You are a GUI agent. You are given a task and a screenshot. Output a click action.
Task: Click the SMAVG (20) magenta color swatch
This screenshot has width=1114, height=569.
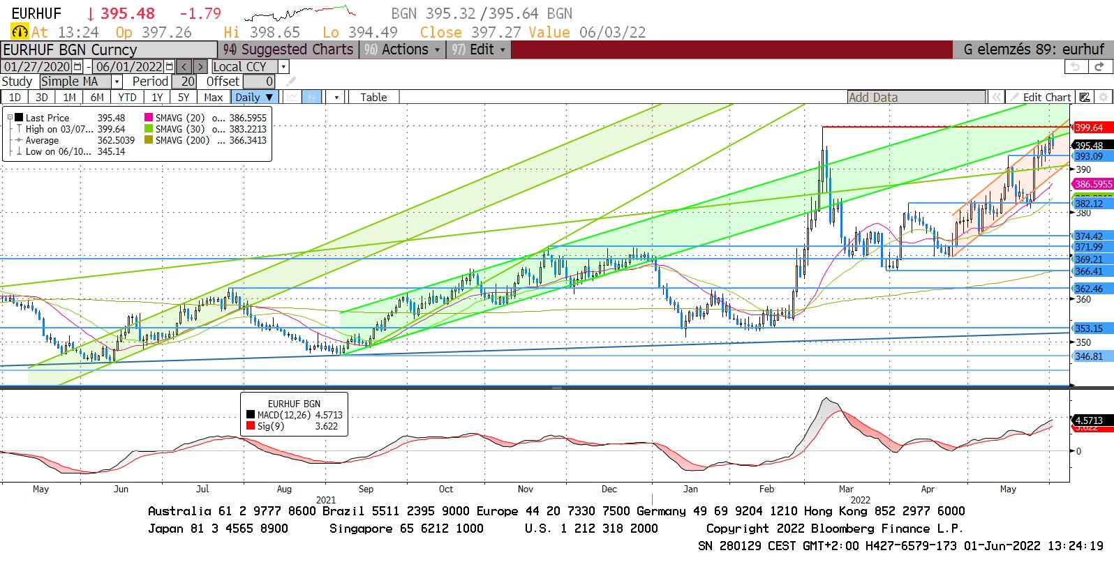point(149,118)
